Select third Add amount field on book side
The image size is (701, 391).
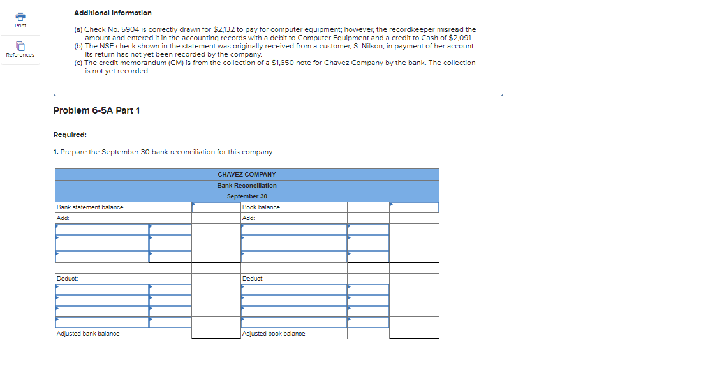pos(369,256)
